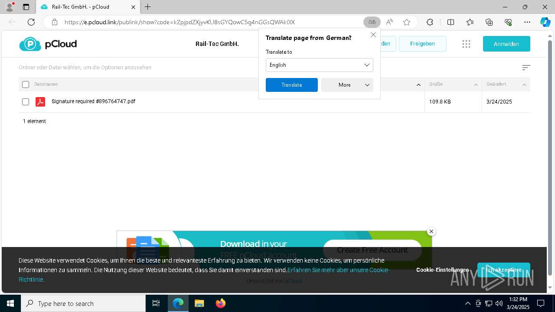The width and height of the screenshot is (555, 312).
Task: Open File Explorer from taskbar
Action: coord(199,303)
